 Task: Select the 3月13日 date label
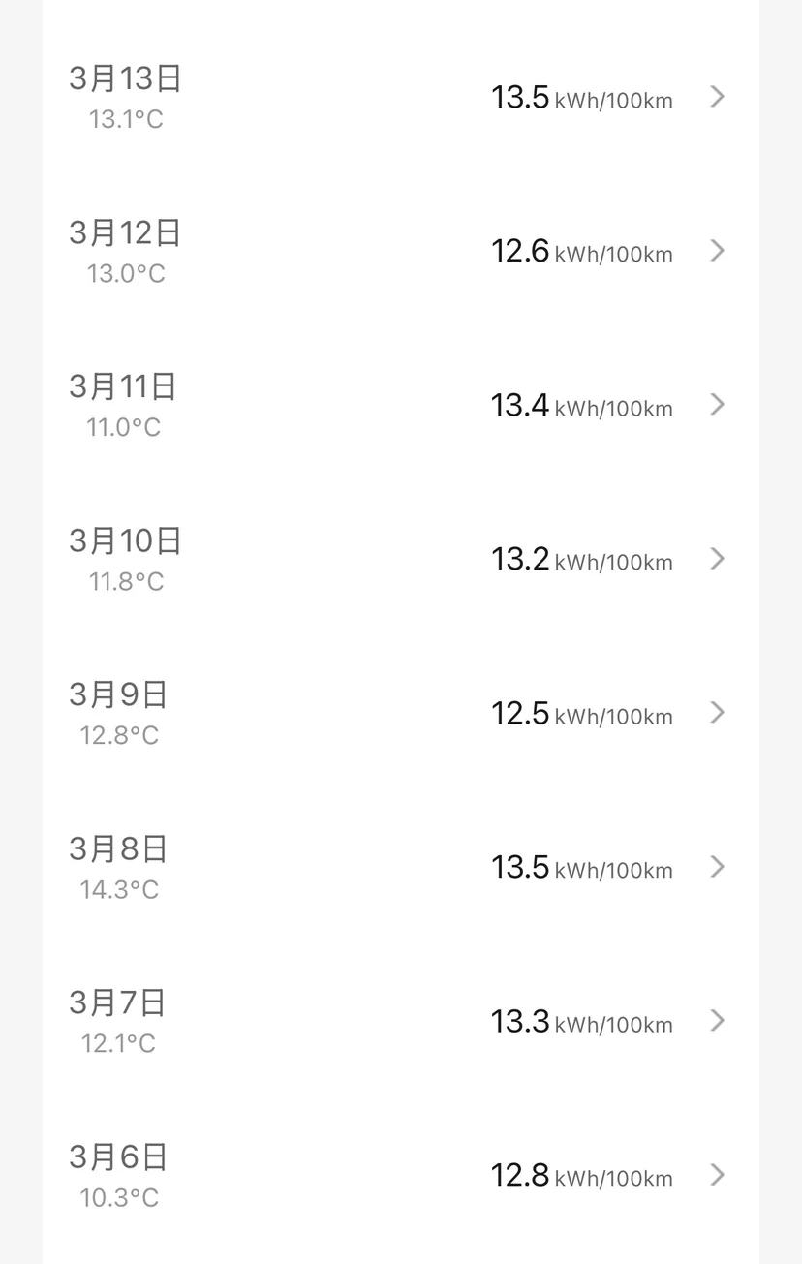[x=125, y=77]
